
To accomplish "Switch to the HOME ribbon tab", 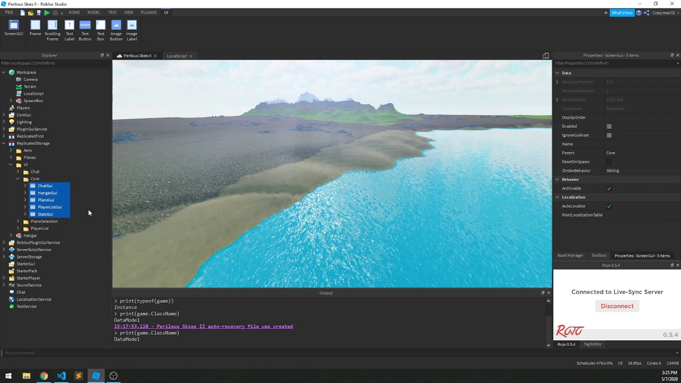I will pos(74,12).
